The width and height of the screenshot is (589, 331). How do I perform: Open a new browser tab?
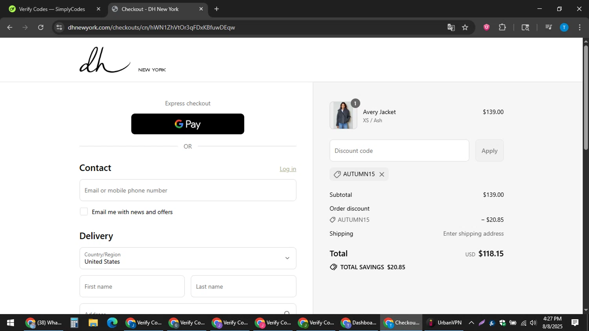click(x=217, y=9)
